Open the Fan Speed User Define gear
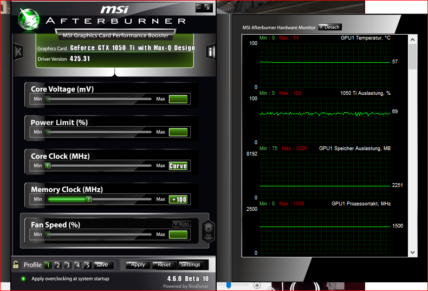 (x=208, y=231)
